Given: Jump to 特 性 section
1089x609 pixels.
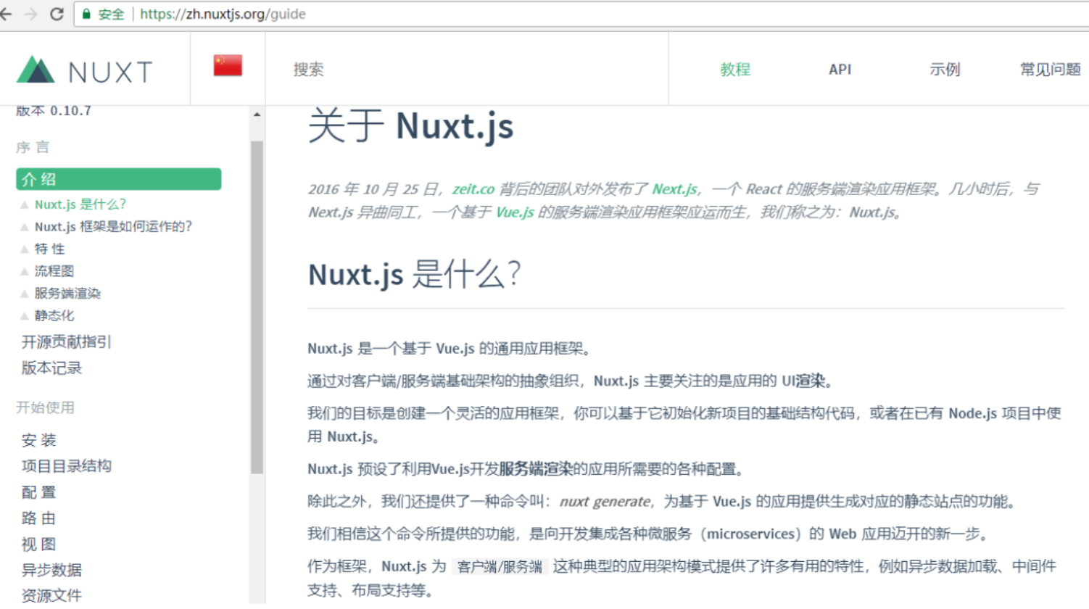Looking at the screenshot, I should (49, 249).
